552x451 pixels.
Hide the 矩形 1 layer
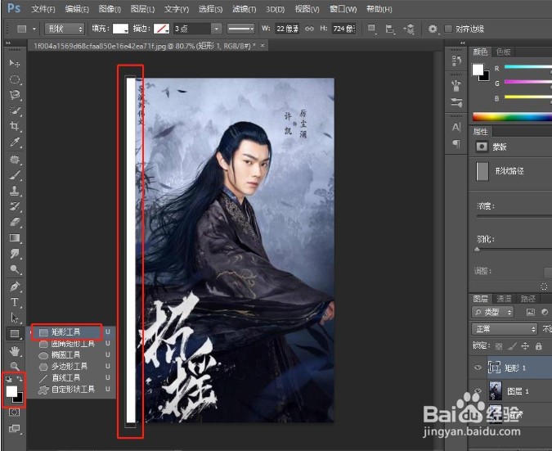[x=478, y=368]
